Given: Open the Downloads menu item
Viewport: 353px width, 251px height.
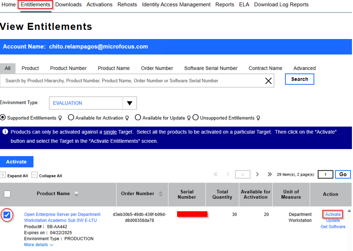Looking at the screenshot, I should [68, 4].
